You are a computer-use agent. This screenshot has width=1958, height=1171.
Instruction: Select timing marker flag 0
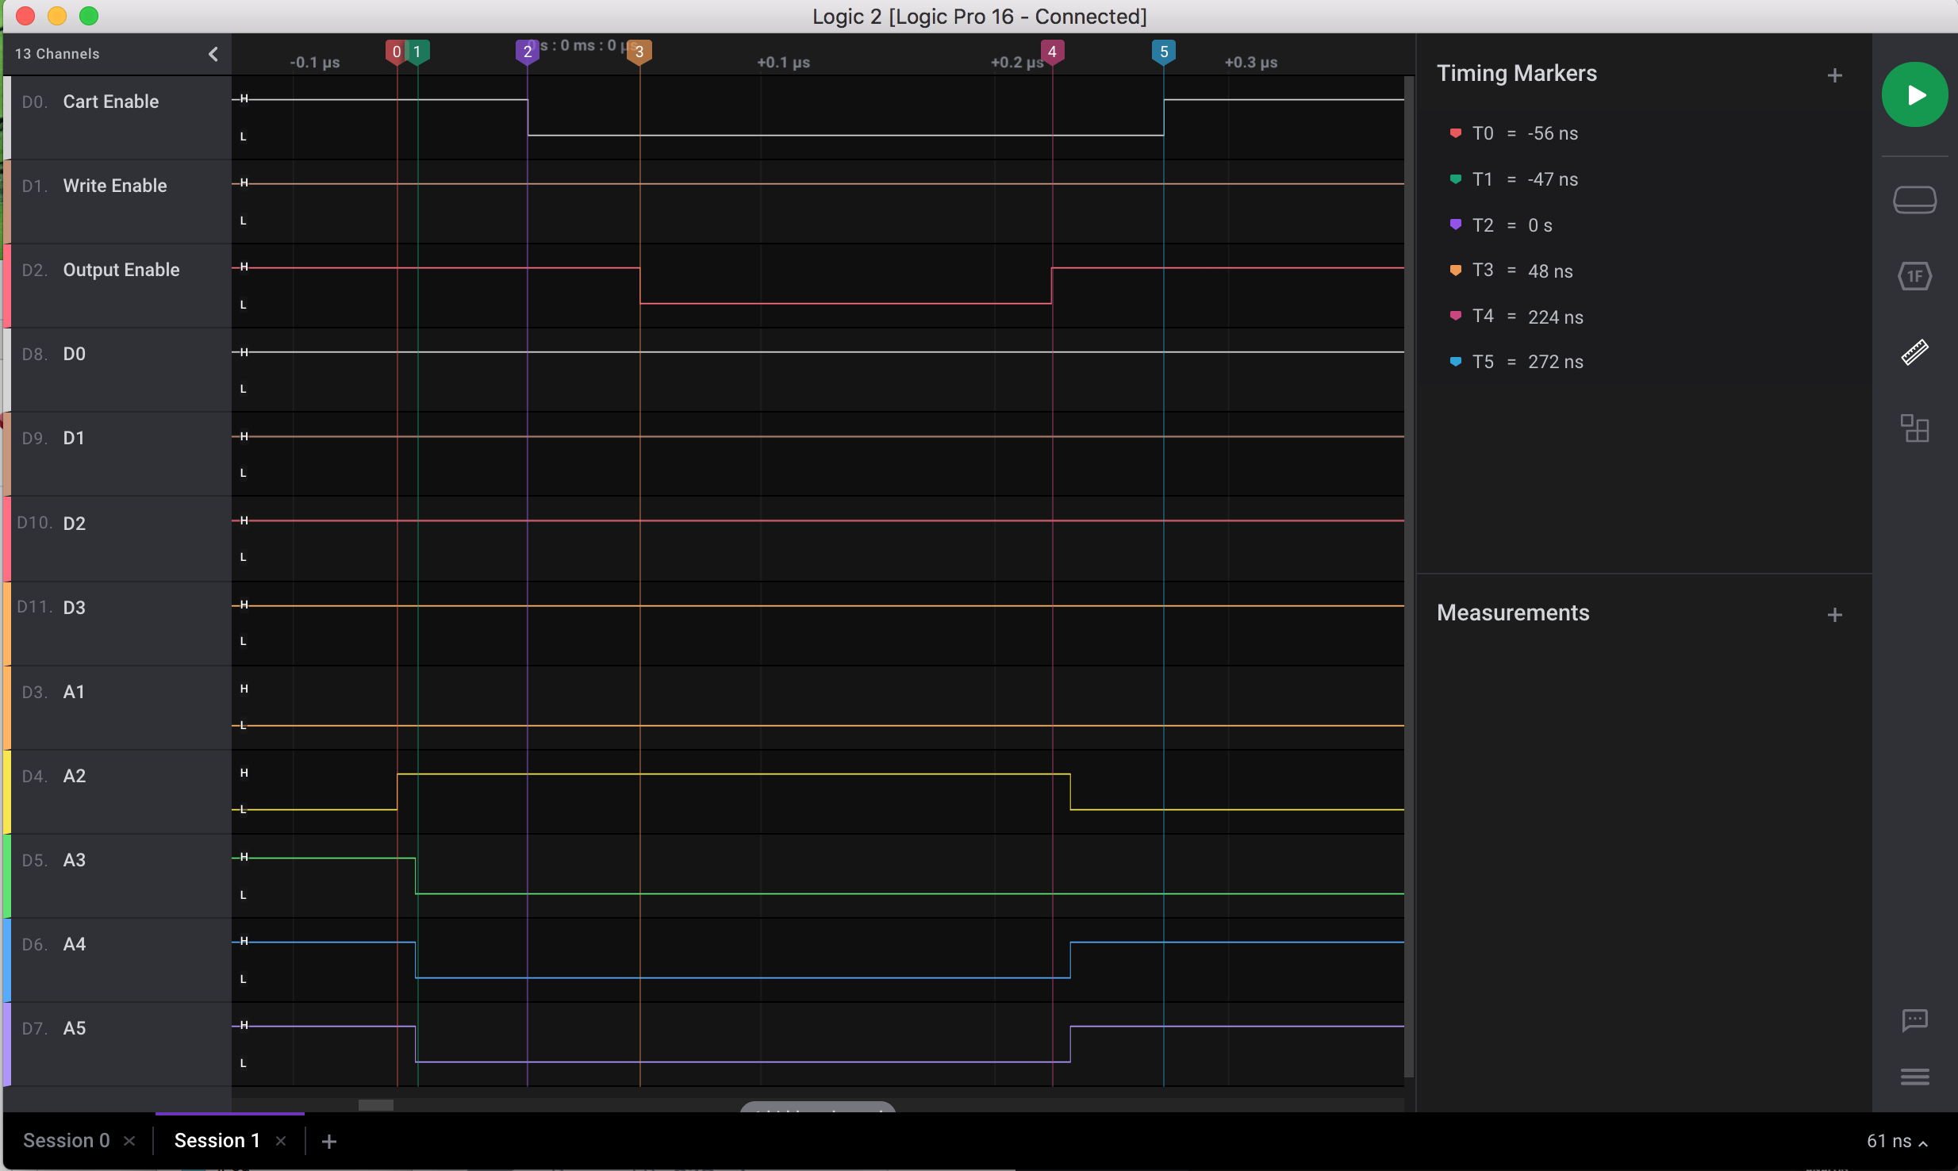(x=396, y=52)
